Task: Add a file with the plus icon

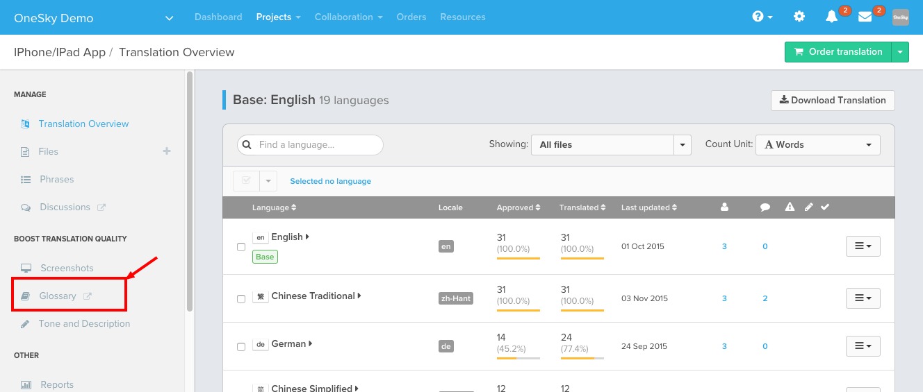Action: click(167, 151)
